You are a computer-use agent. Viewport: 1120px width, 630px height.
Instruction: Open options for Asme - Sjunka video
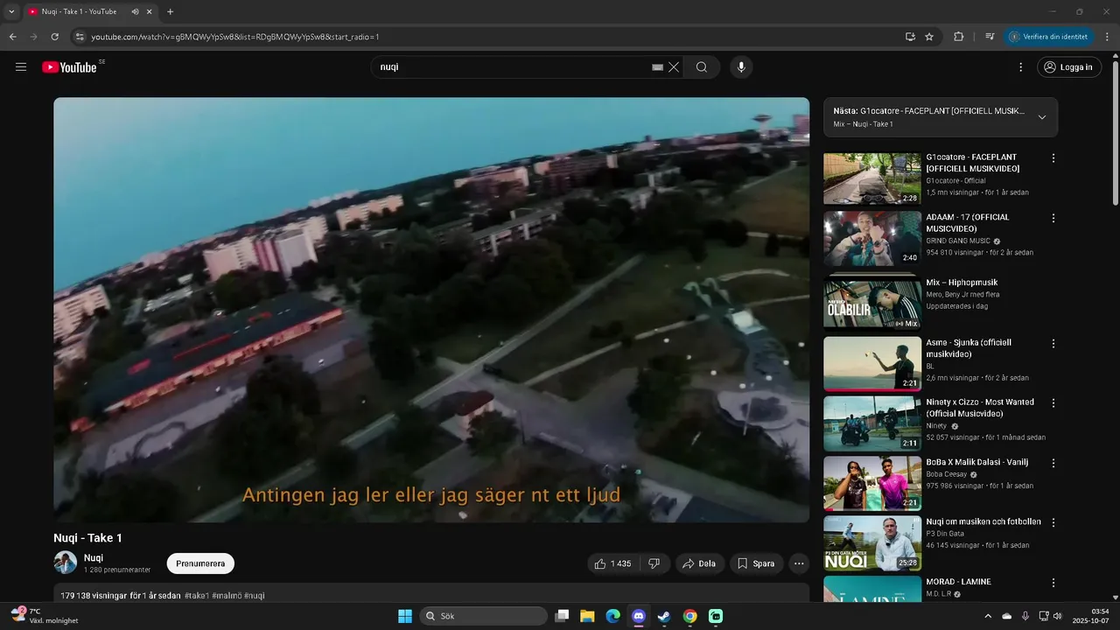pyautogui.click(x=1053, y=344)
